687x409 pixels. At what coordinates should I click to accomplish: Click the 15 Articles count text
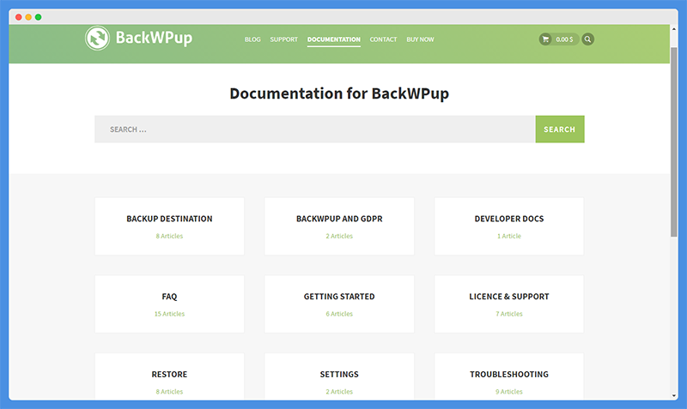point(169,314)
